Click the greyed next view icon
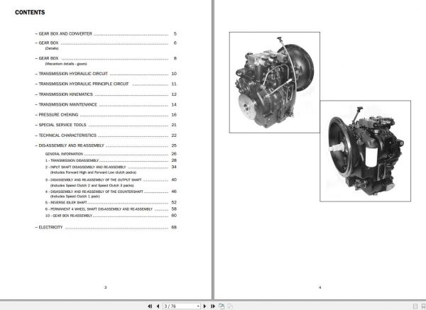The height and width of the screenshot is (310, 426). coord(230,306)
